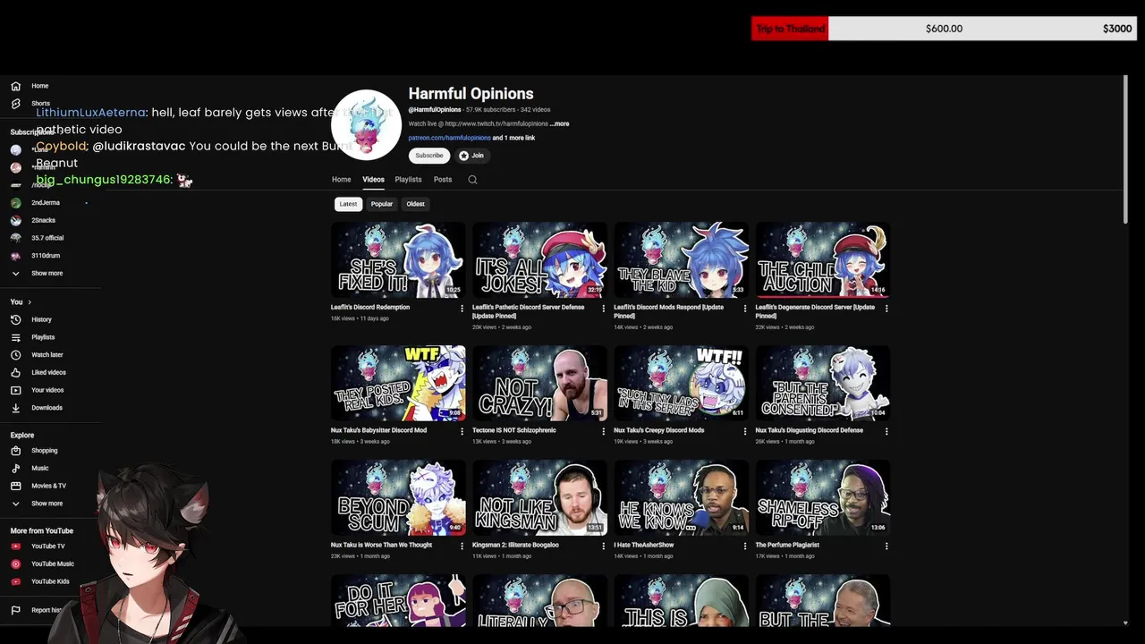
Task: Open options menu for Tectone IS NOT Schizophrenic
Action: [x=604, y=431]
